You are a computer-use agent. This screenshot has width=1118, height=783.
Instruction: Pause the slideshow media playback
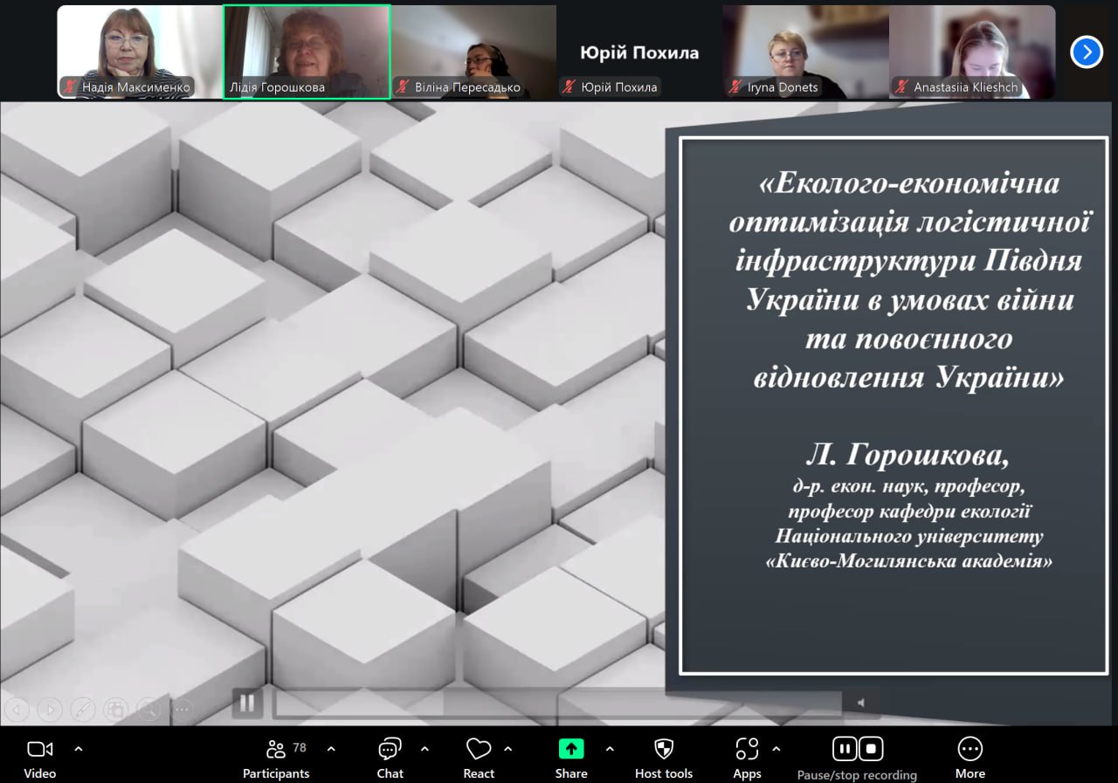coord(247,703)
